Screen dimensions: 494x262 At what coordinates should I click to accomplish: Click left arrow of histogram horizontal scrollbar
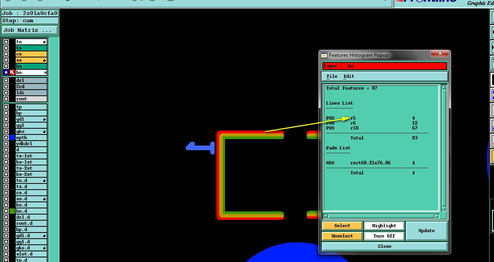point(326,216)
